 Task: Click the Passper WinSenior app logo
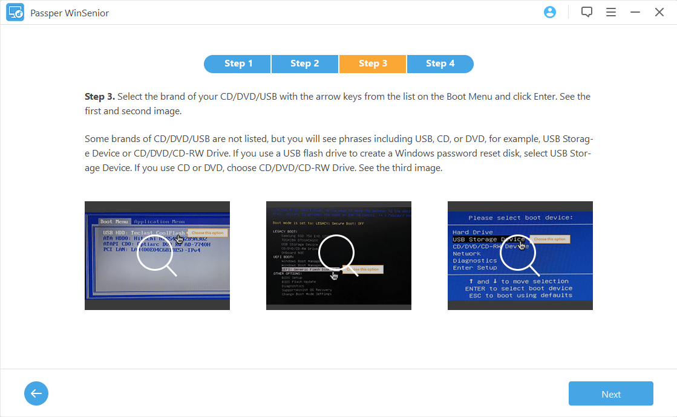[15, 13]
